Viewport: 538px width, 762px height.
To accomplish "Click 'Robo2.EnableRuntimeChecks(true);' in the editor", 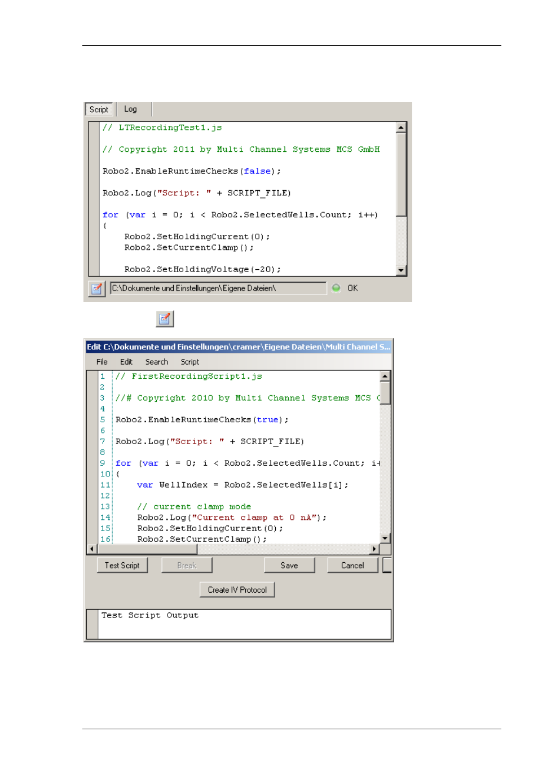I will 202,420.
